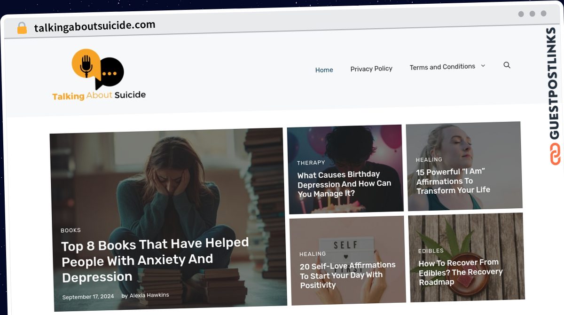Image resolution: width=564 pixels, height=315 pixels.
Task: Select the THERAPY category label
Action: point(311,163)
